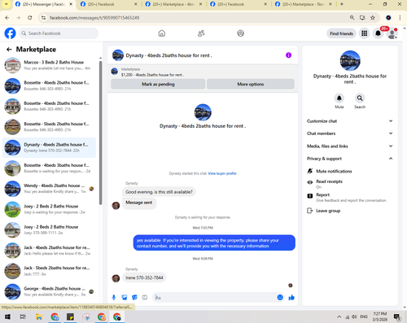
Task: Open the Friends icon in top navigation
Action: tap(201, 33)
